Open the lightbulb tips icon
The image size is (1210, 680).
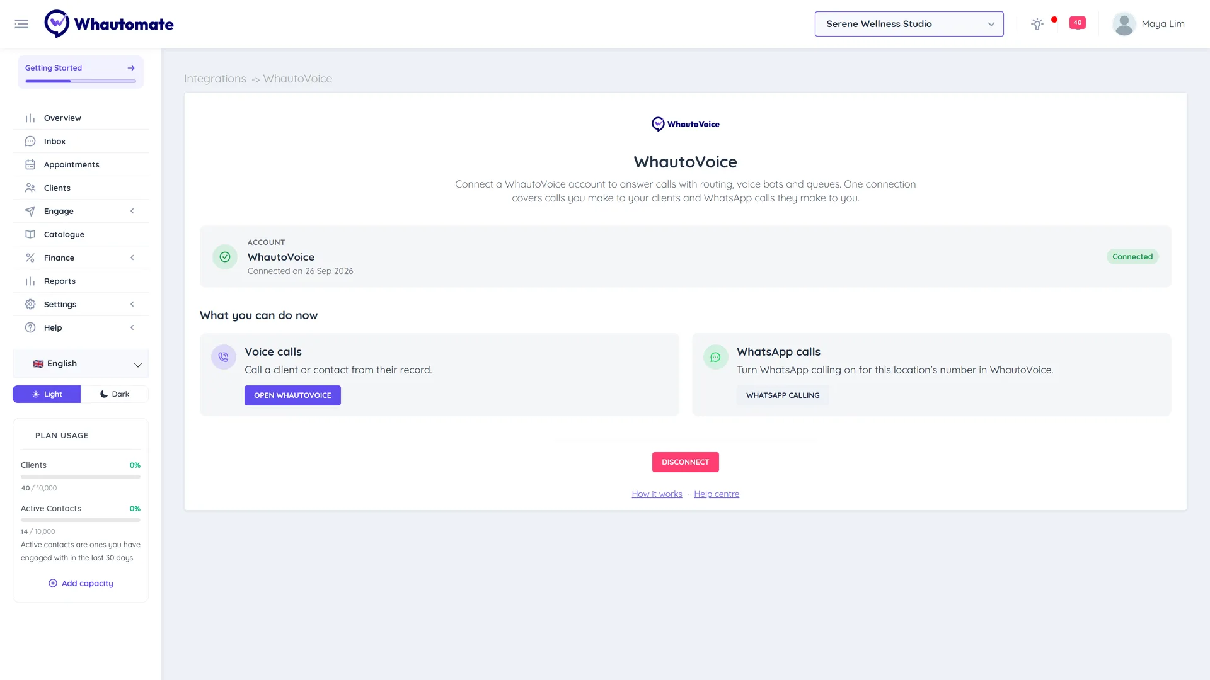(x=1037, y=24)
